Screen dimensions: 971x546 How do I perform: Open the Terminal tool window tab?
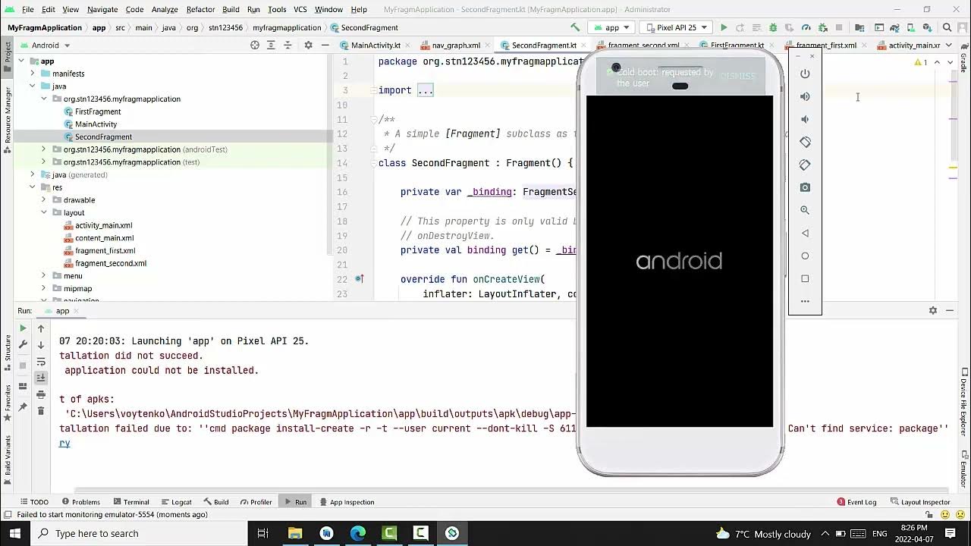pyautogui.click(x=130, y=502)
